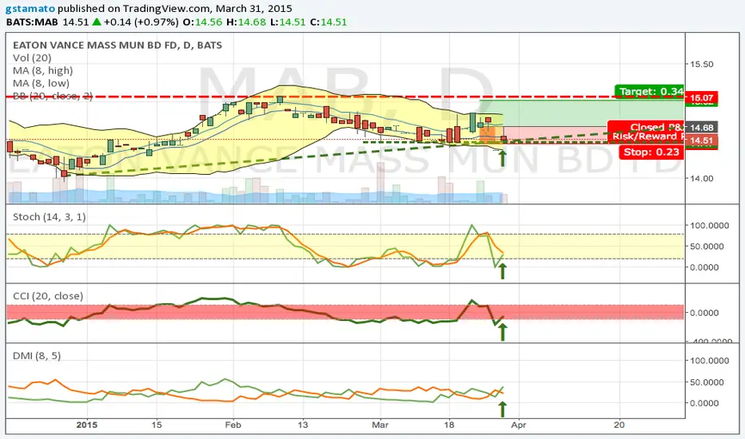Click the CCI (20, close) pane legend

tap(48, 296)
